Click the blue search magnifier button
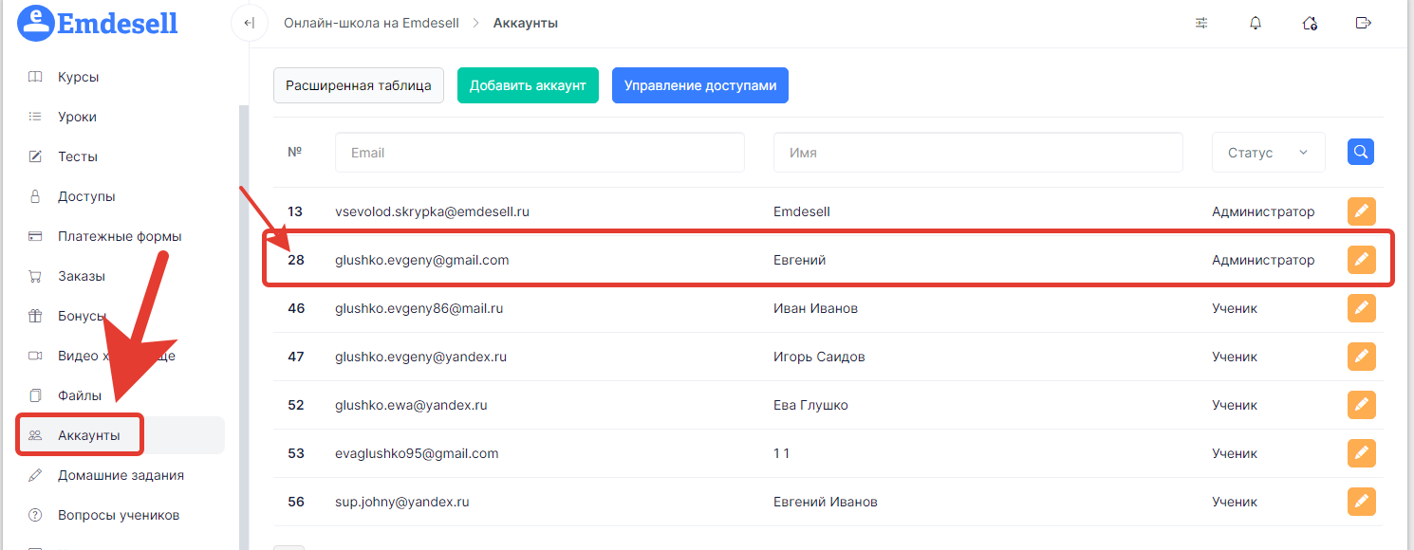1414x550 pixels. (1361, 152)
